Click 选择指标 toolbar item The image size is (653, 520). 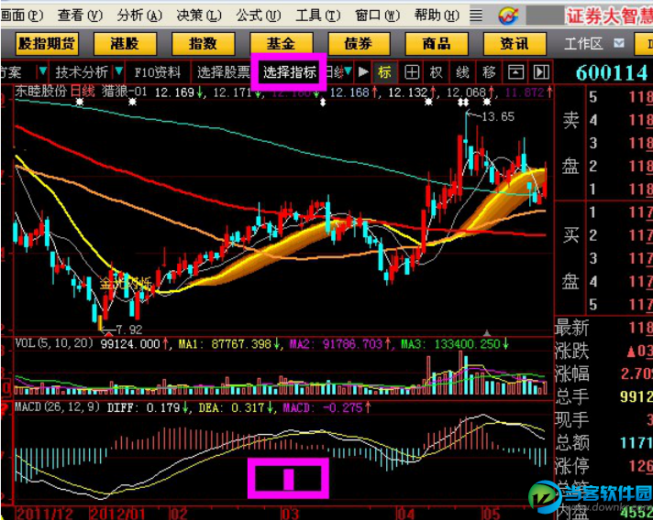[x=290, y=72]
